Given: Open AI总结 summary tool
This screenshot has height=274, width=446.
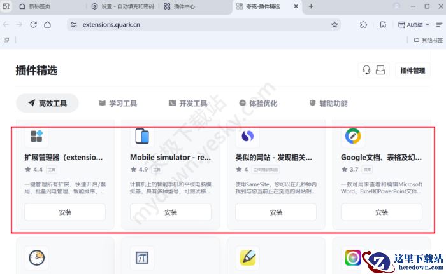Looking at the screenshot, I should pos(414,25).
